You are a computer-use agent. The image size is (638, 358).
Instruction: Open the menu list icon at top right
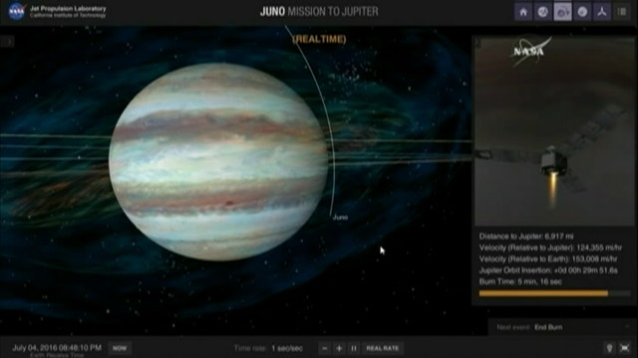[622, 12]
